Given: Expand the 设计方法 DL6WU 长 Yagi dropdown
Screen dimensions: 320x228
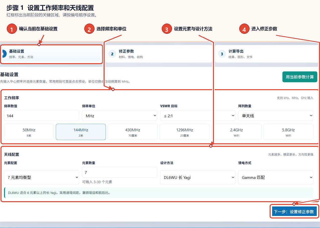Looking at the screenshot, I should 198,177.
